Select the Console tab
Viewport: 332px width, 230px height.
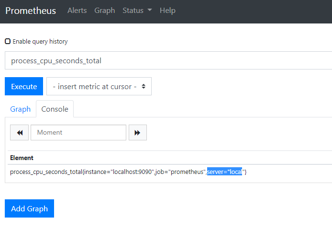pos(55,109)
